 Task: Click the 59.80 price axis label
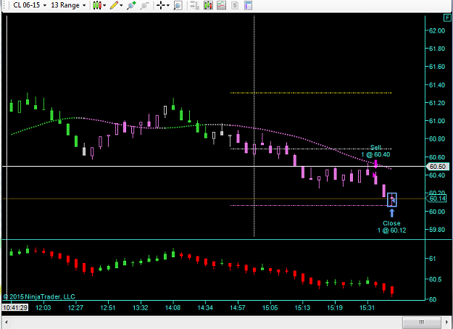pyautogui.click(x=437, y=230)
